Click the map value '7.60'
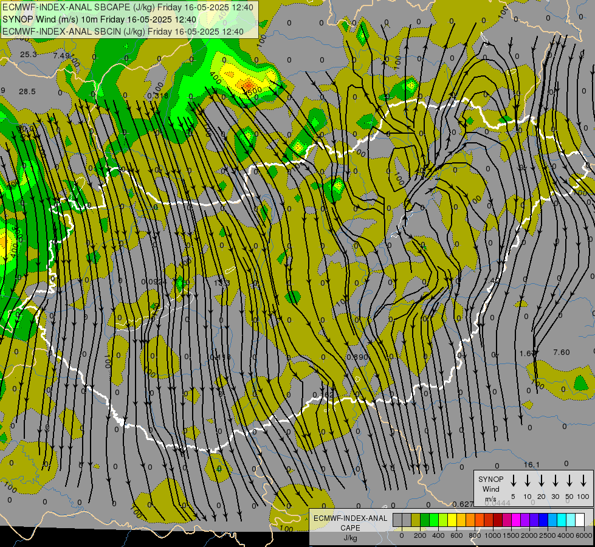The image size is (595, 547). point(562,353)
